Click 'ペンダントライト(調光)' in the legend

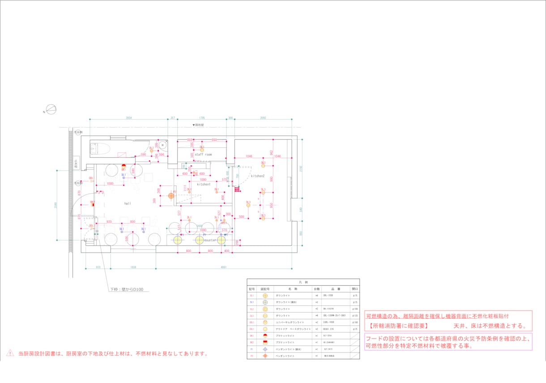coord(289,349)
